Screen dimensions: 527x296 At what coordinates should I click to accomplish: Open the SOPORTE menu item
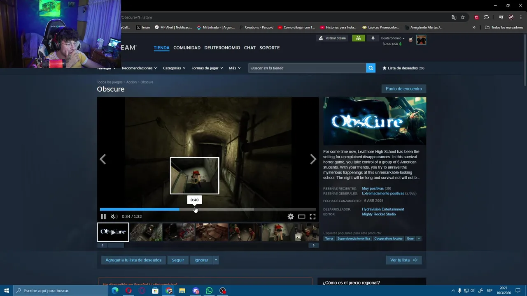tap(269, 48)
